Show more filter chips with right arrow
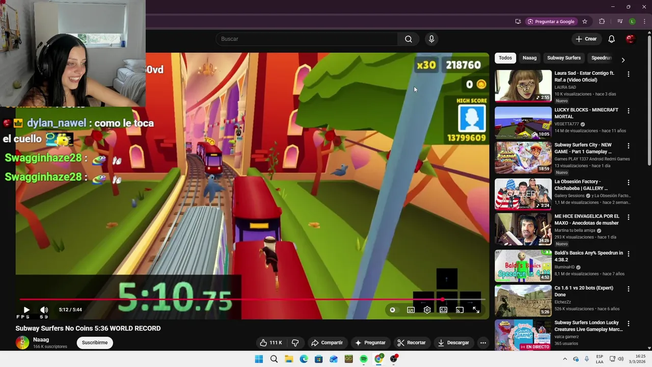This screenshot has width=652, height=367. [x=623, y=60]
